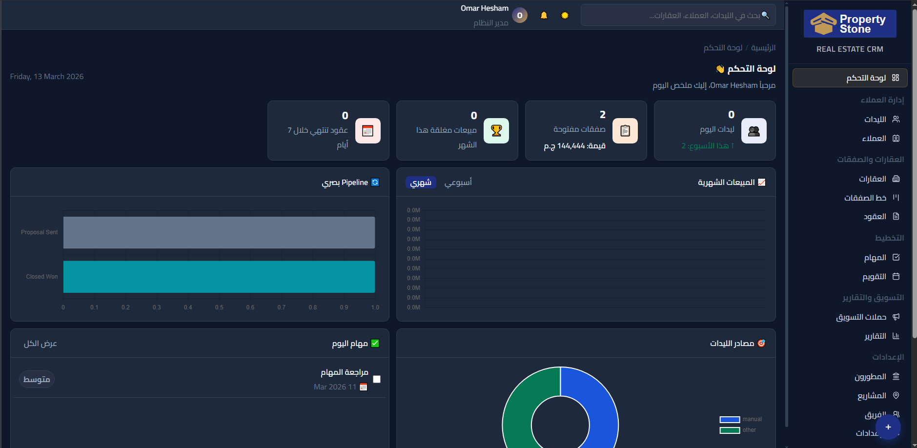
Task: Select the المهام (Tasks) sidebar icon
Action: click(897, 257)
